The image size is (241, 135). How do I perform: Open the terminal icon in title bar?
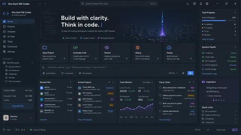[x=188, y=4]
